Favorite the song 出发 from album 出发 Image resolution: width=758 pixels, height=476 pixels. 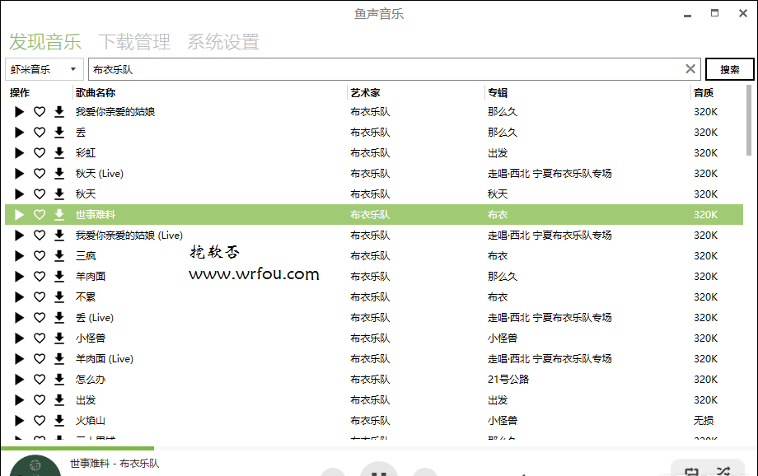pos(40,400)
